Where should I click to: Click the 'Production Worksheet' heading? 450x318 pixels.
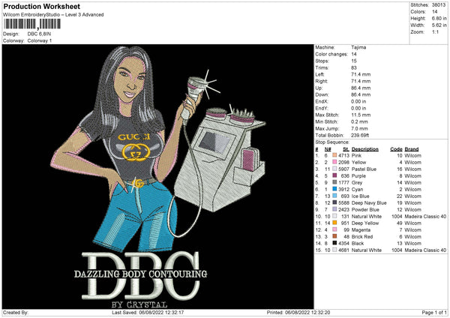point(41,6)
